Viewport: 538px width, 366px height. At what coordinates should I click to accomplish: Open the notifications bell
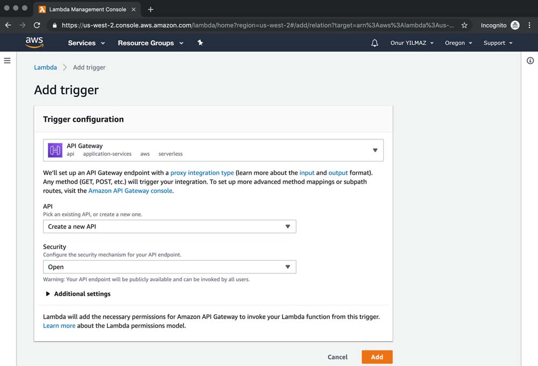tap(375, 43)
